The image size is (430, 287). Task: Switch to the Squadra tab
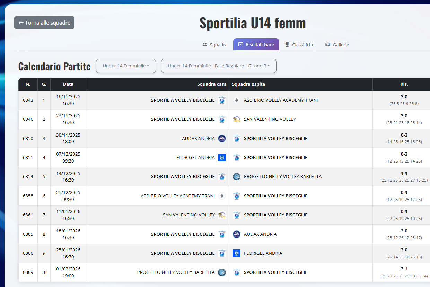coord(215,45)
